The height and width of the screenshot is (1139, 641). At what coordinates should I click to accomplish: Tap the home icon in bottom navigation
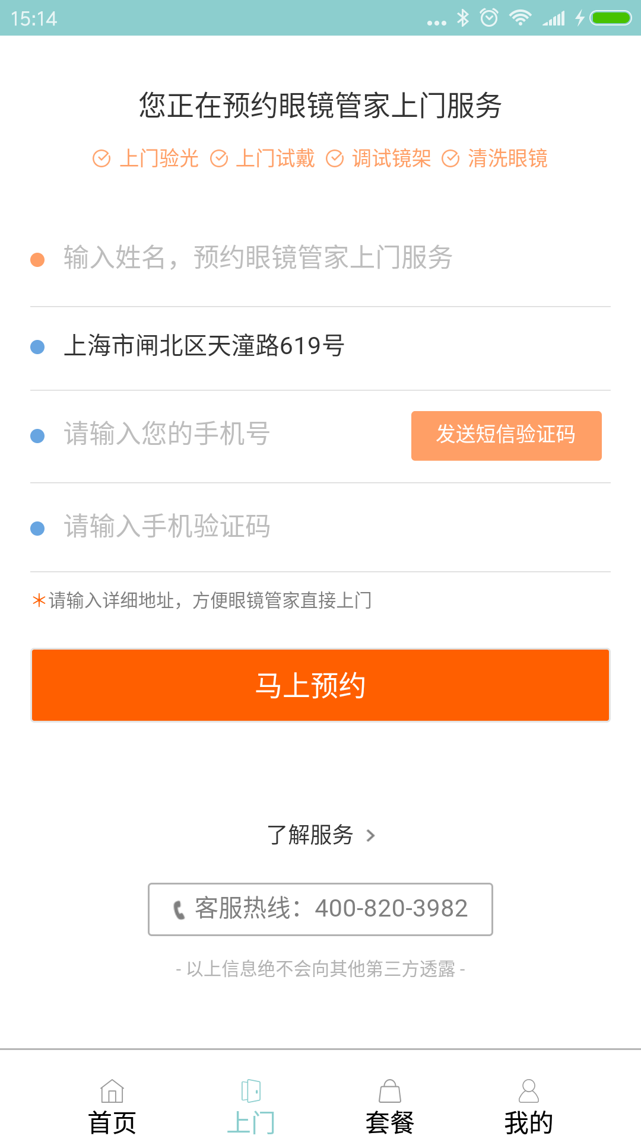point(112,1090)
